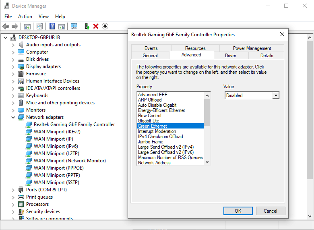The width and height of the screenshot is (314, 230).
Task: Select the Gigabit Lite property
Action: 170,121
